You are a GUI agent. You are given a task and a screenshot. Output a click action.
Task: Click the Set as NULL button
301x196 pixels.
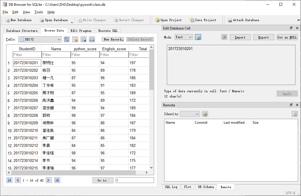[287, 37]
